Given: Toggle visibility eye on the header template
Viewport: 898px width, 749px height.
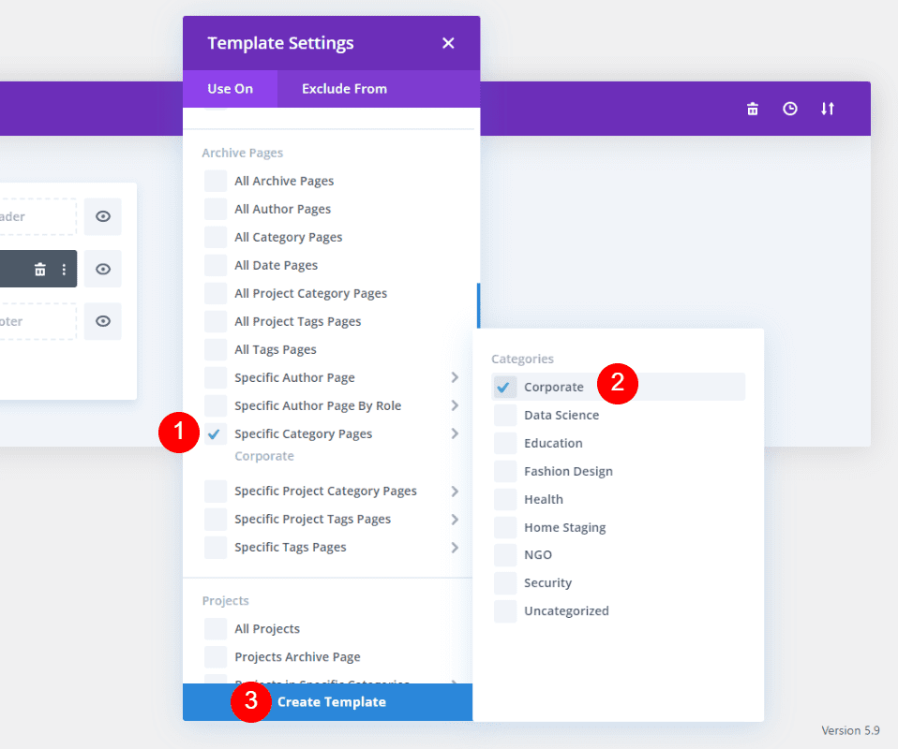Looking at the screenshot, I should click(x=102, y=216).
